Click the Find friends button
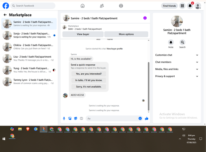The height and width of the screenshot is (152, 206). point(169,6)
